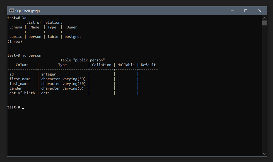Close the SQL Shell (psql) window
Viewport: 273px width, 162px height.
point(260,11)
